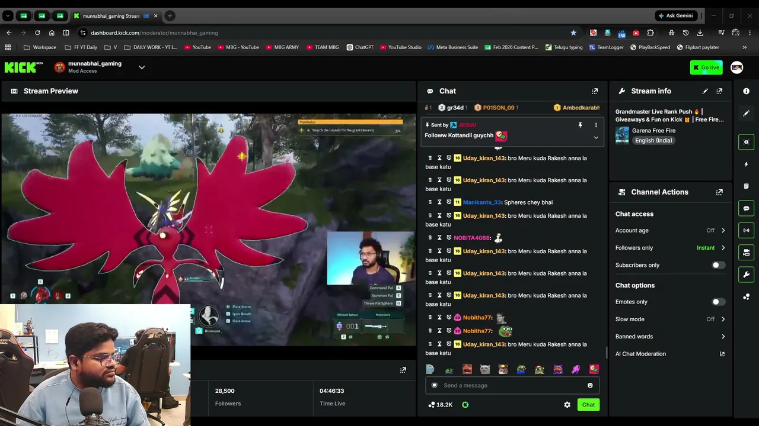Open Slow mode settings
759x426 pixels.
coord(670,319)
